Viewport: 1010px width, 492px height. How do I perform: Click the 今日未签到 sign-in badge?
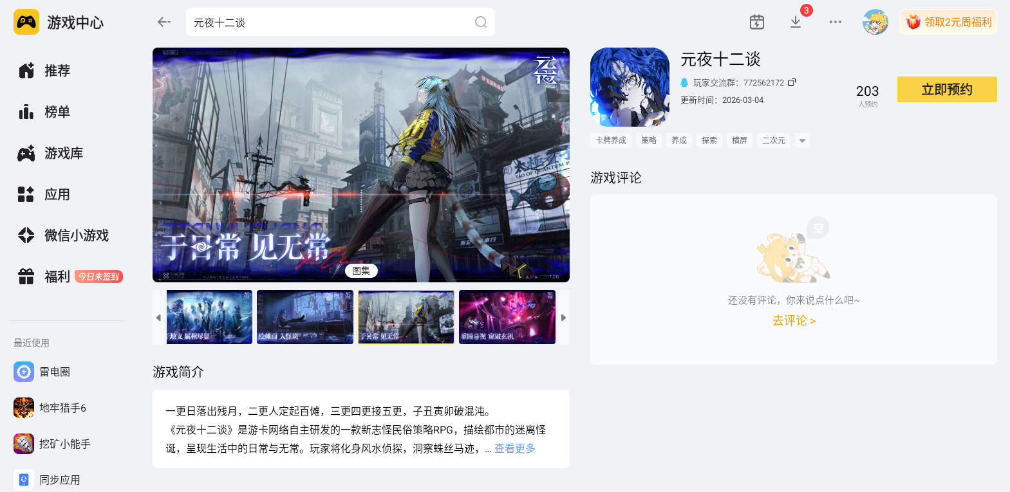click(x=99, y=277)
